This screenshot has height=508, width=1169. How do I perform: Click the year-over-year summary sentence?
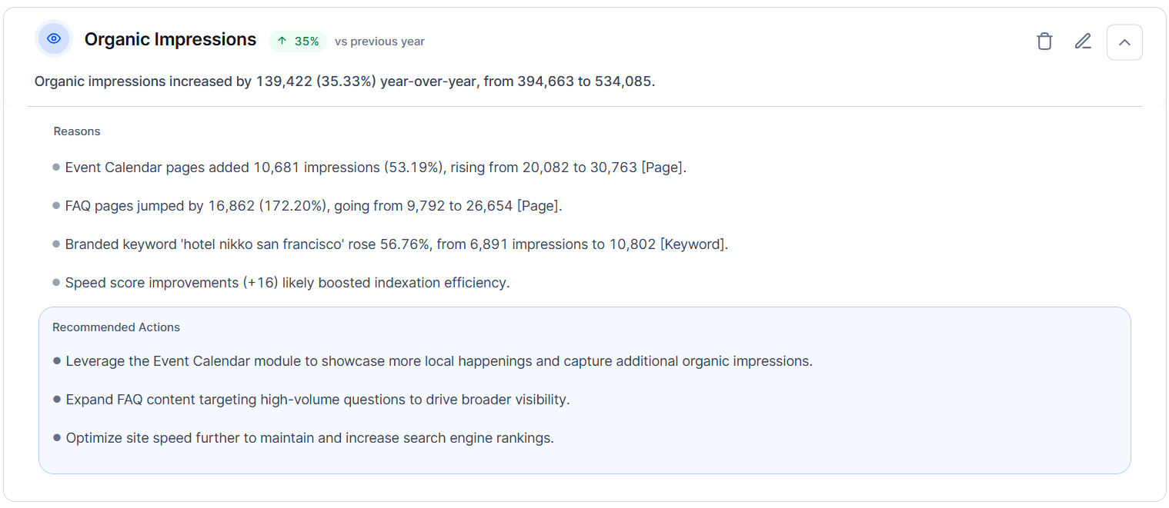click(x=345, y=81)
